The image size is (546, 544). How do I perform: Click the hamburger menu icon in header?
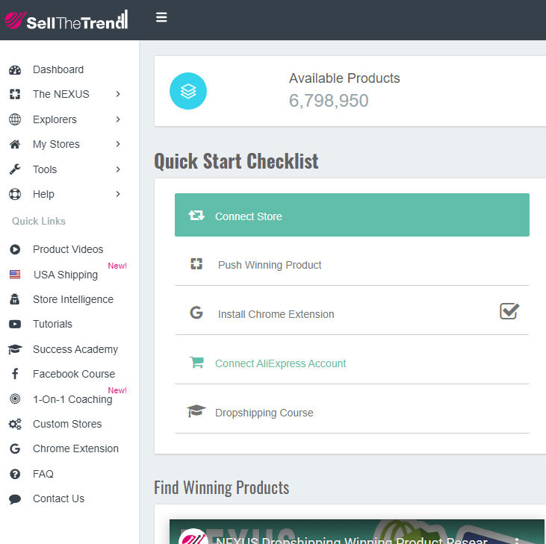161,17
